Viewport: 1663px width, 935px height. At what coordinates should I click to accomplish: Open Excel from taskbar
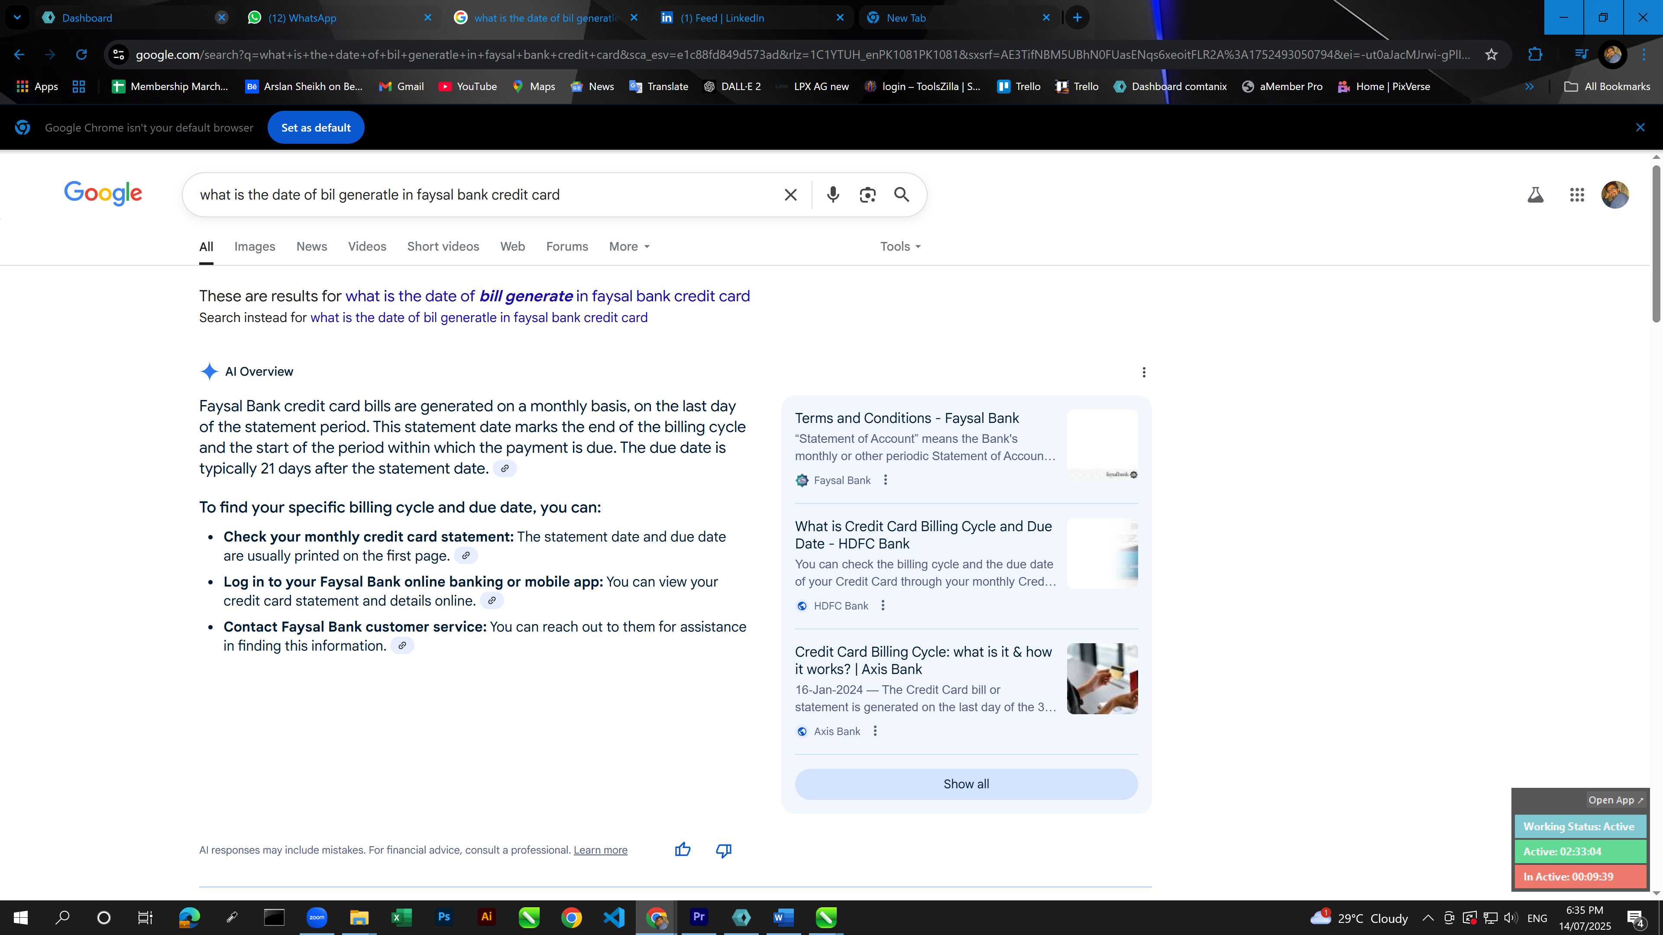(401, 917)
